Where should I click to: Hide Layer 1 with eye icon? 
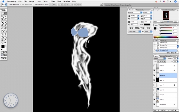point(155,99)
